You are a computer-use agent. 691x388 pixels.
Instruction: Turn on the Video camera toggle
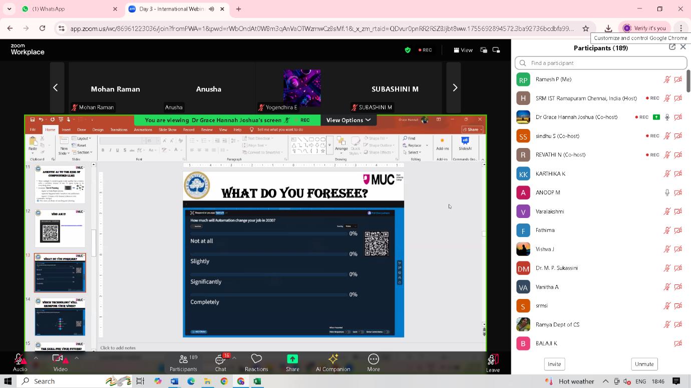coord(58,358)
